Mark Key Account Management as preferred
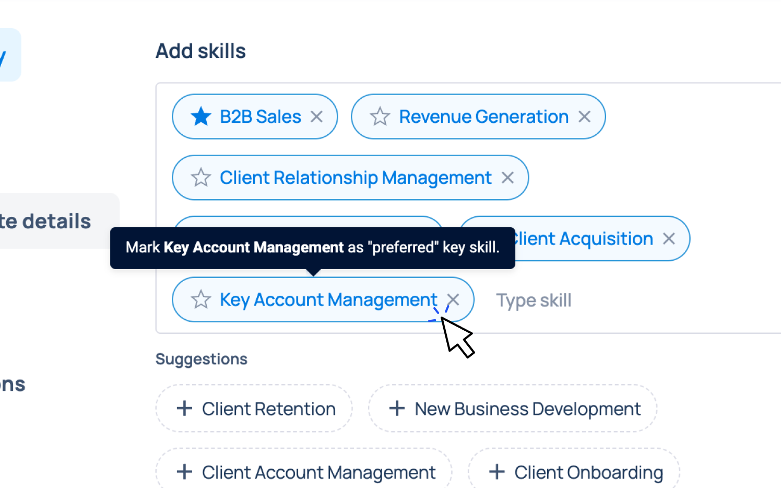The image size is (781, 488). pos(201,300)
